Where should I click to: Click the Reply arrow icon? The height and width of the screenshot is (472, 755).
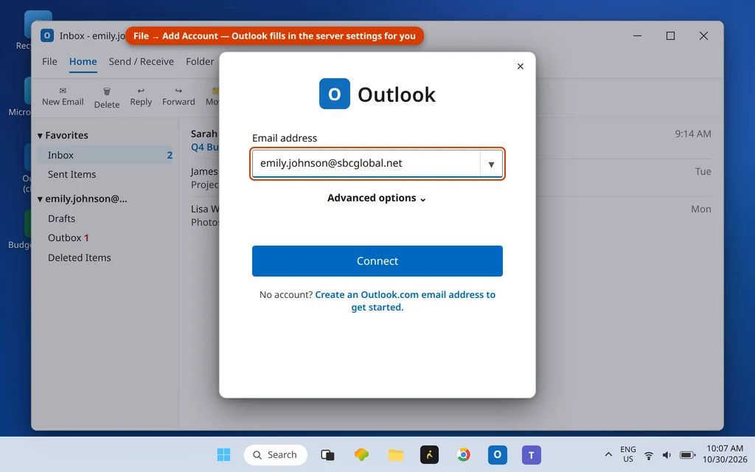(141, 91)
